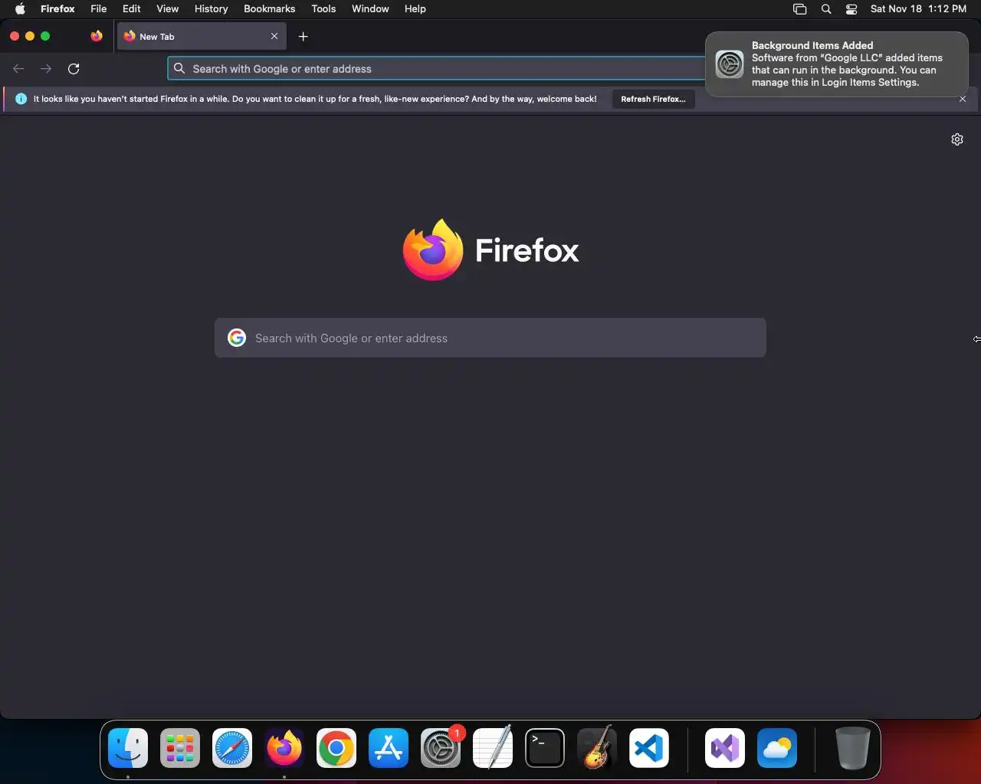The height and width of the screenshot is (784, 981).
Task: Open the View menu
Action: tap(168, 9)
